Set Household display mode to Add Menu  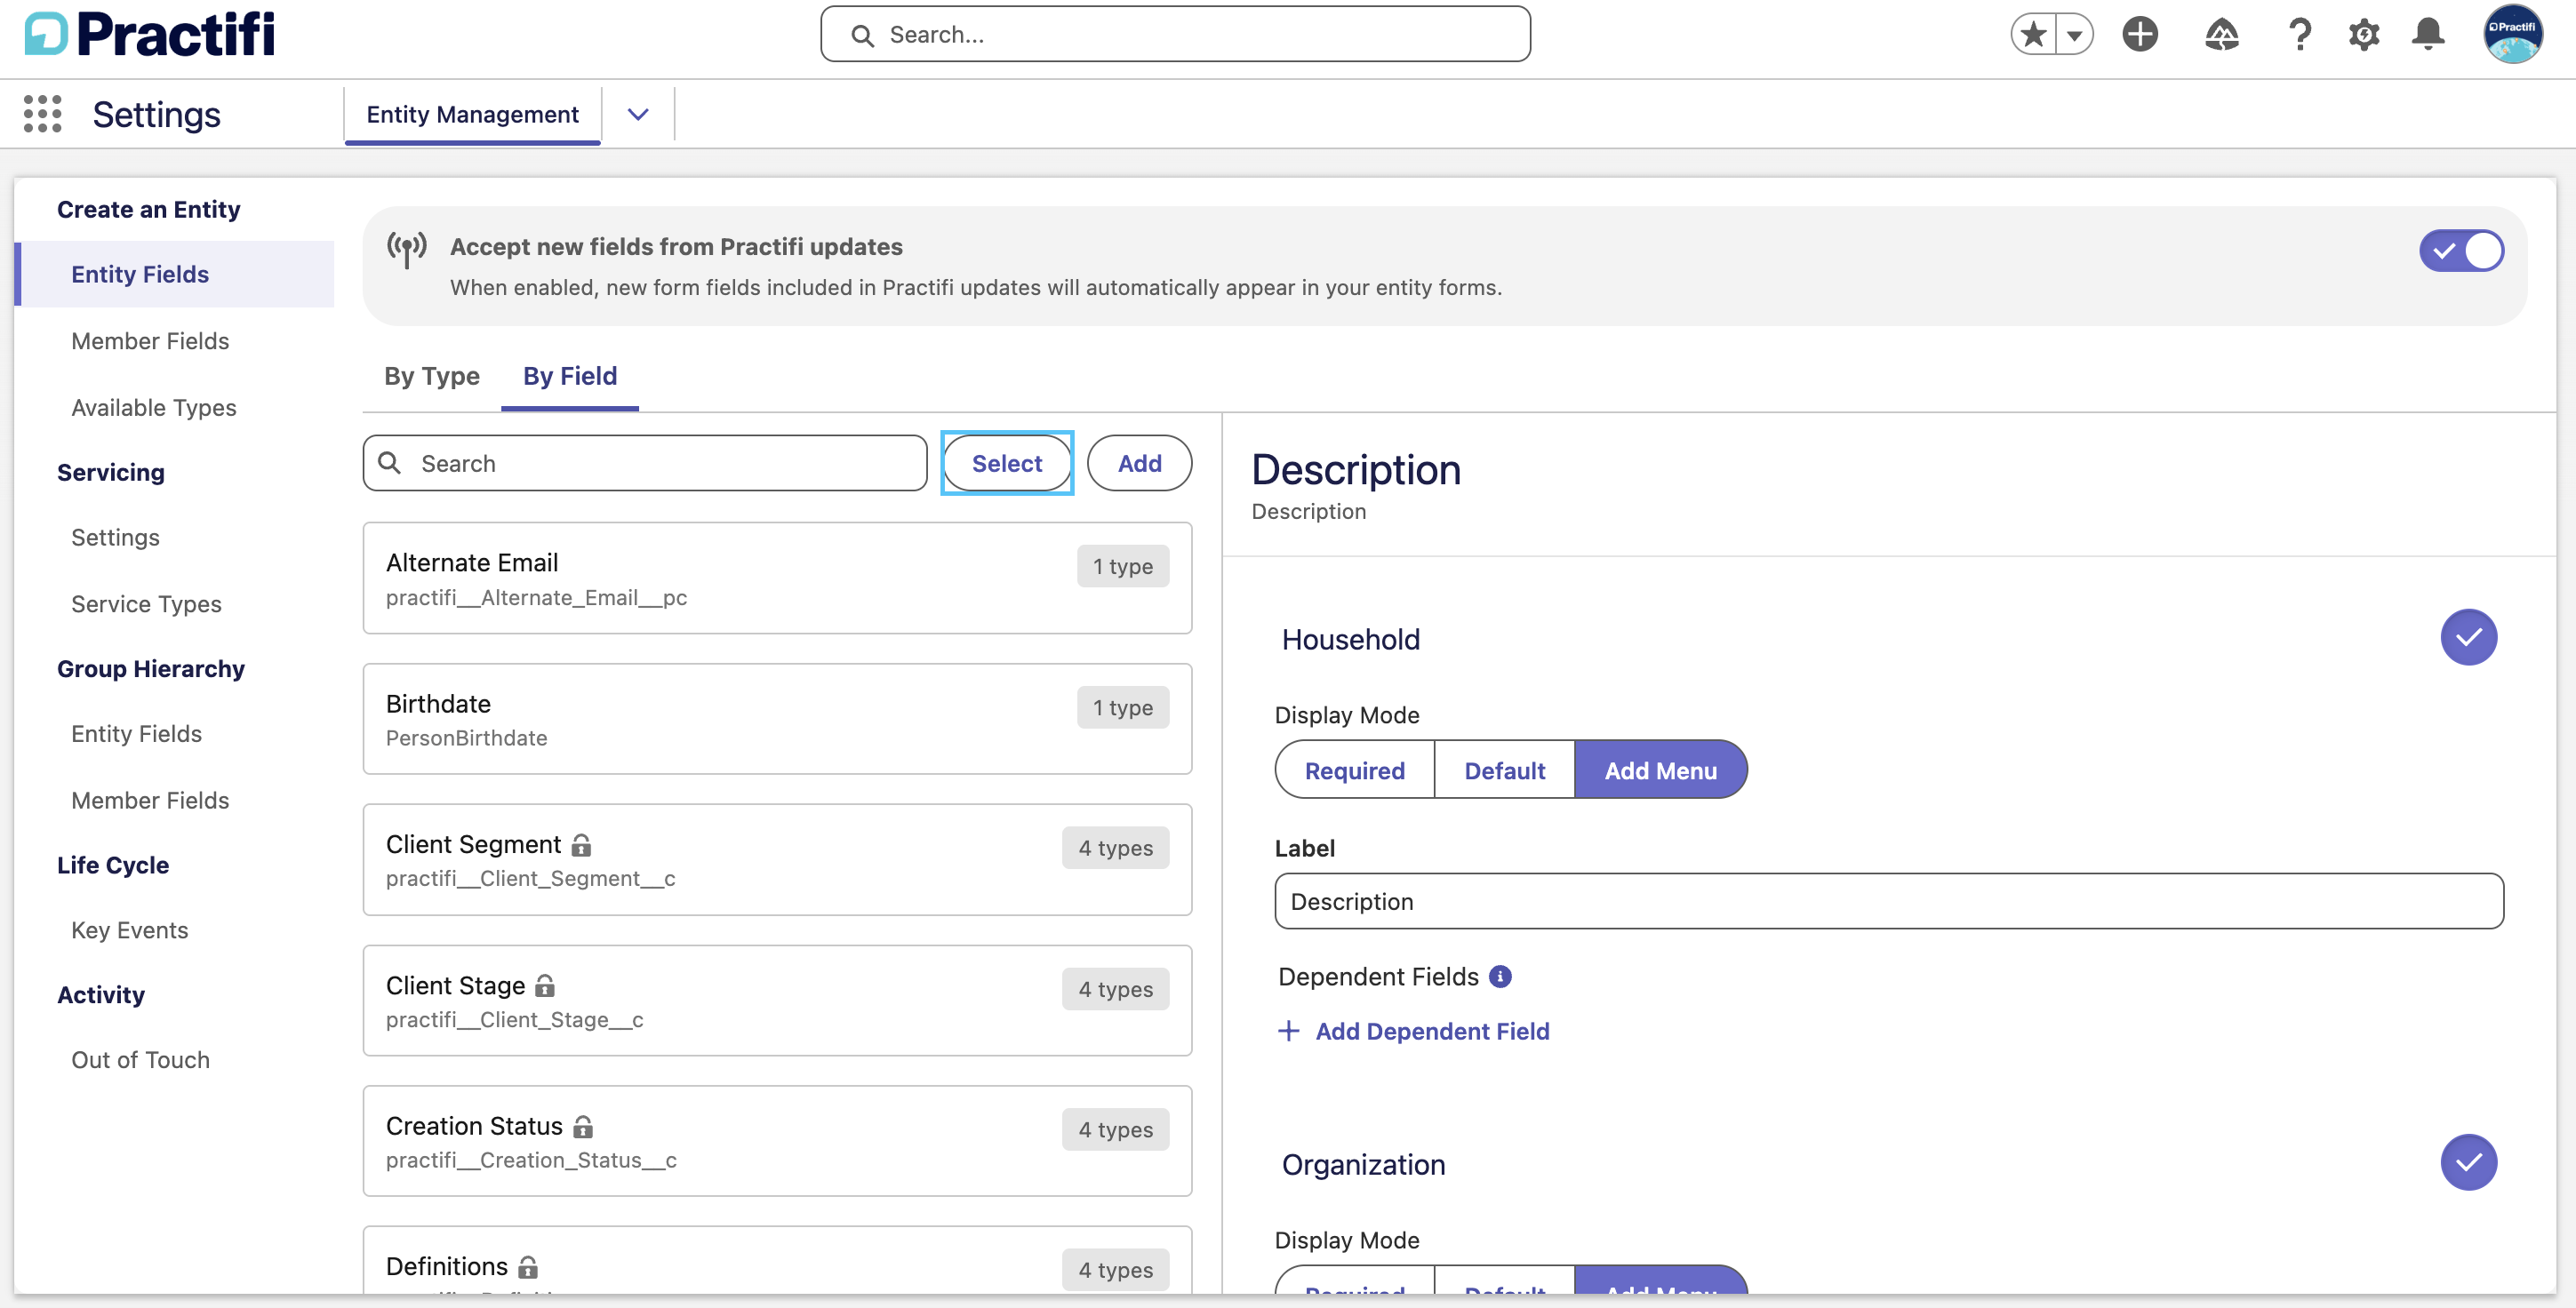click(1660, 770)
